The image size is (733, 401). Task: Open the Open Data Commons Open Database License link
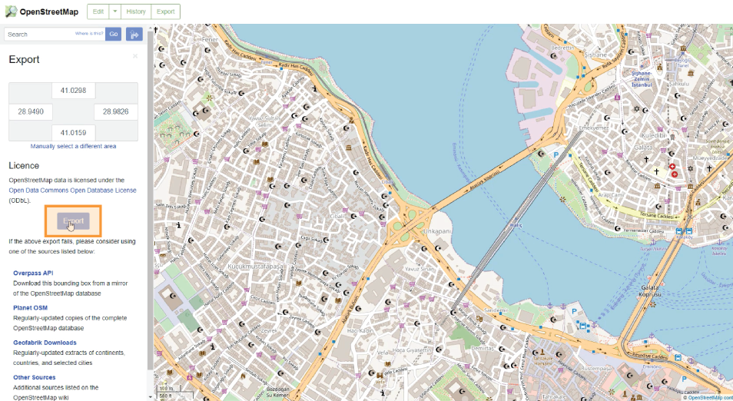(x=72, y=191)
